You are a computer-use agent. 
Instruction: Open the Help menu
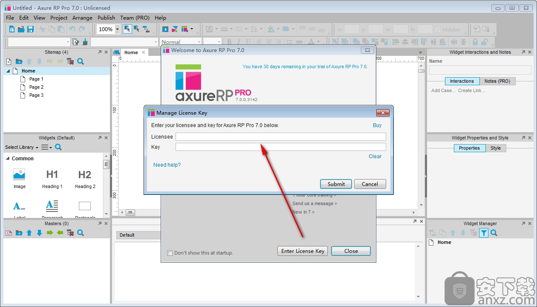(x=160, y=18)
